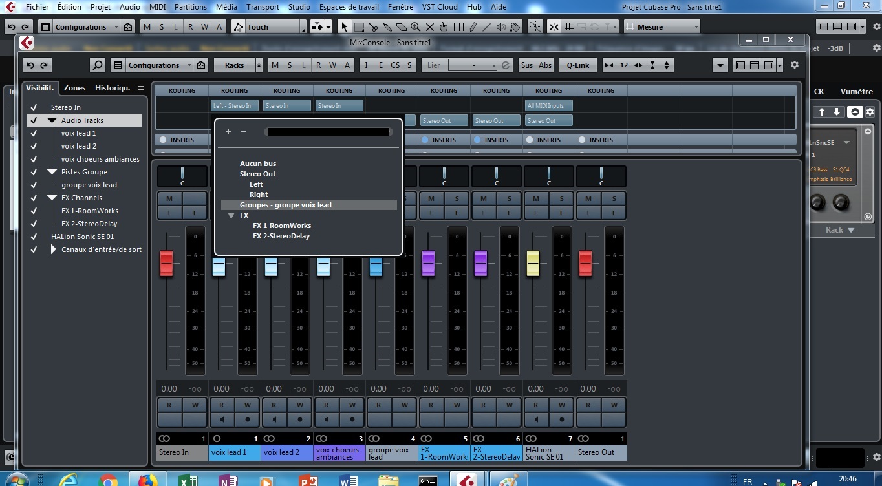882x486 pixels.
Task: Enable Read automation on Stereo Out channel
Action: 588,405
